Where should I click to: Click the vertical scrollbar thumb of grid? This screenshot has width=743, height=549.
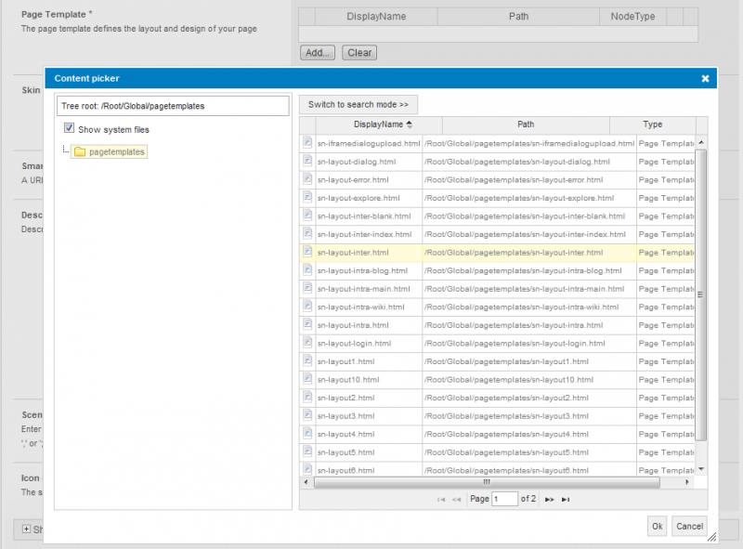701,294
